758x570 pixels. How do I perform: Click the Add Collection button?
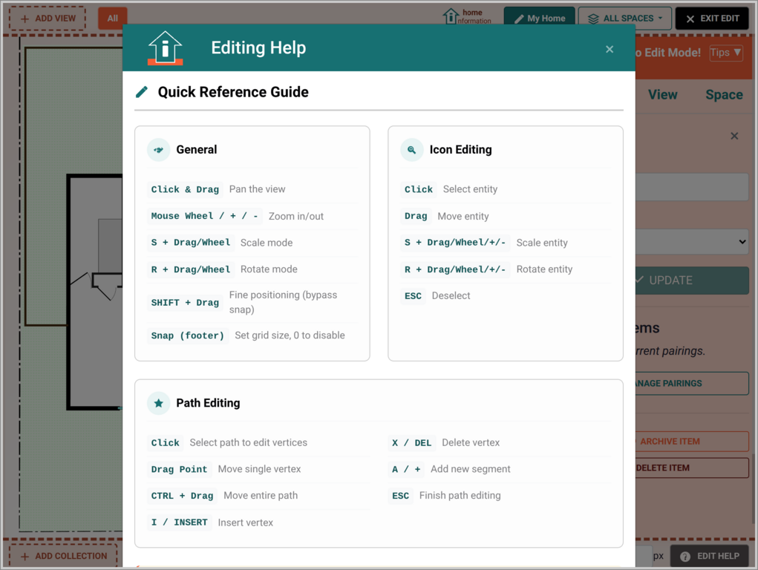(63, 556)
